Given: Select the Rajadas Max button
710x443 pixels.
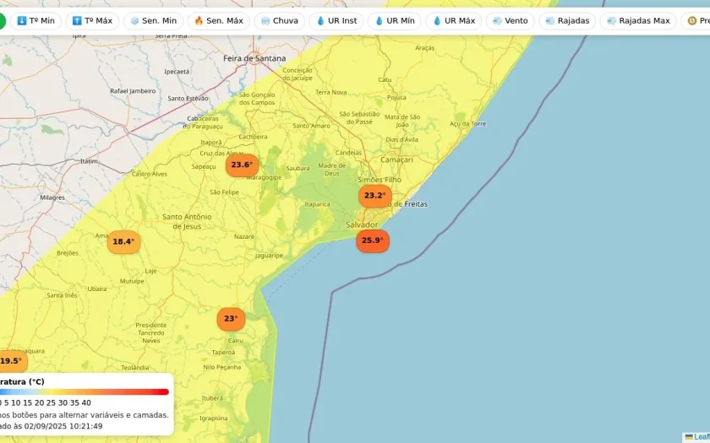Looking at the screenshot, I should [638, 21].
